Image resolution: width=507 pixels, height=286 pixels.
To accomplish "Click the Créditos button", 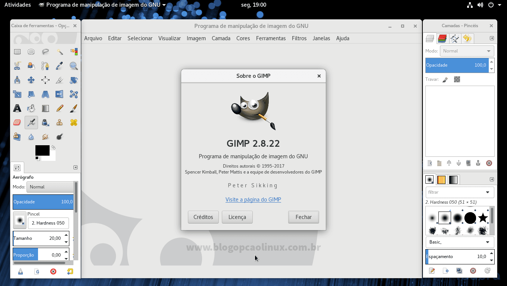I will click(203, 217).
